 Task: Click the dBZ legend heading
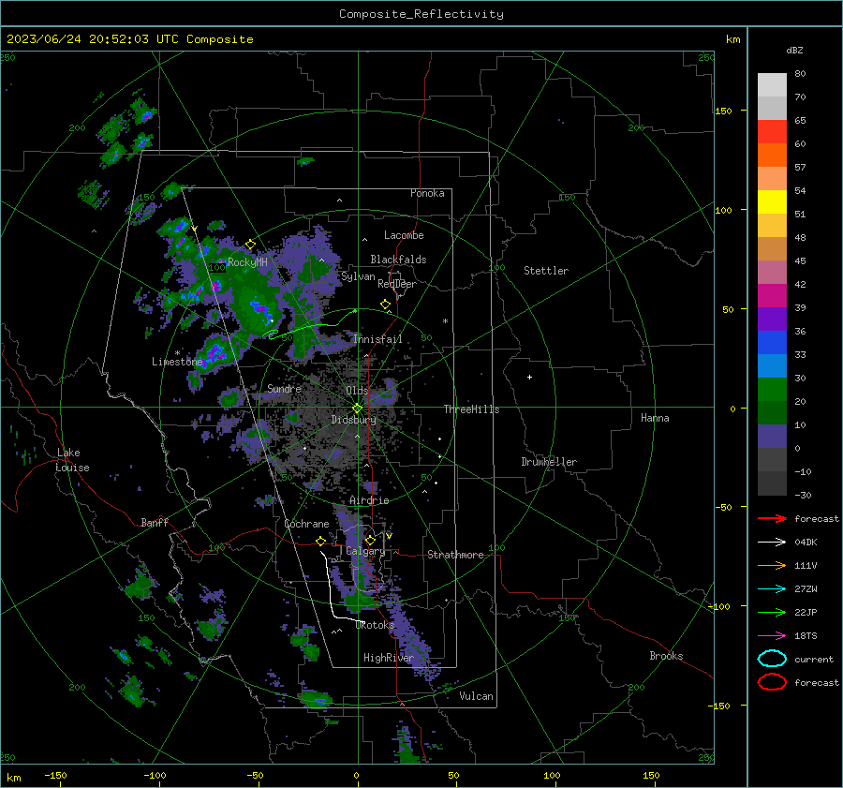pyautogui.click(x=794, y=51)
